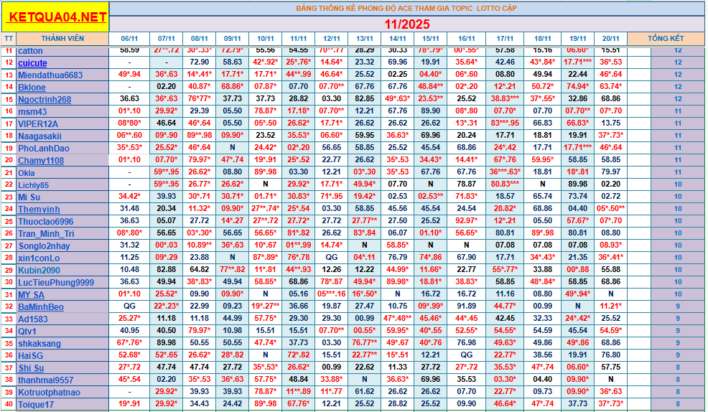
Task: Click the Bklone member name
Action: [32, 88]
